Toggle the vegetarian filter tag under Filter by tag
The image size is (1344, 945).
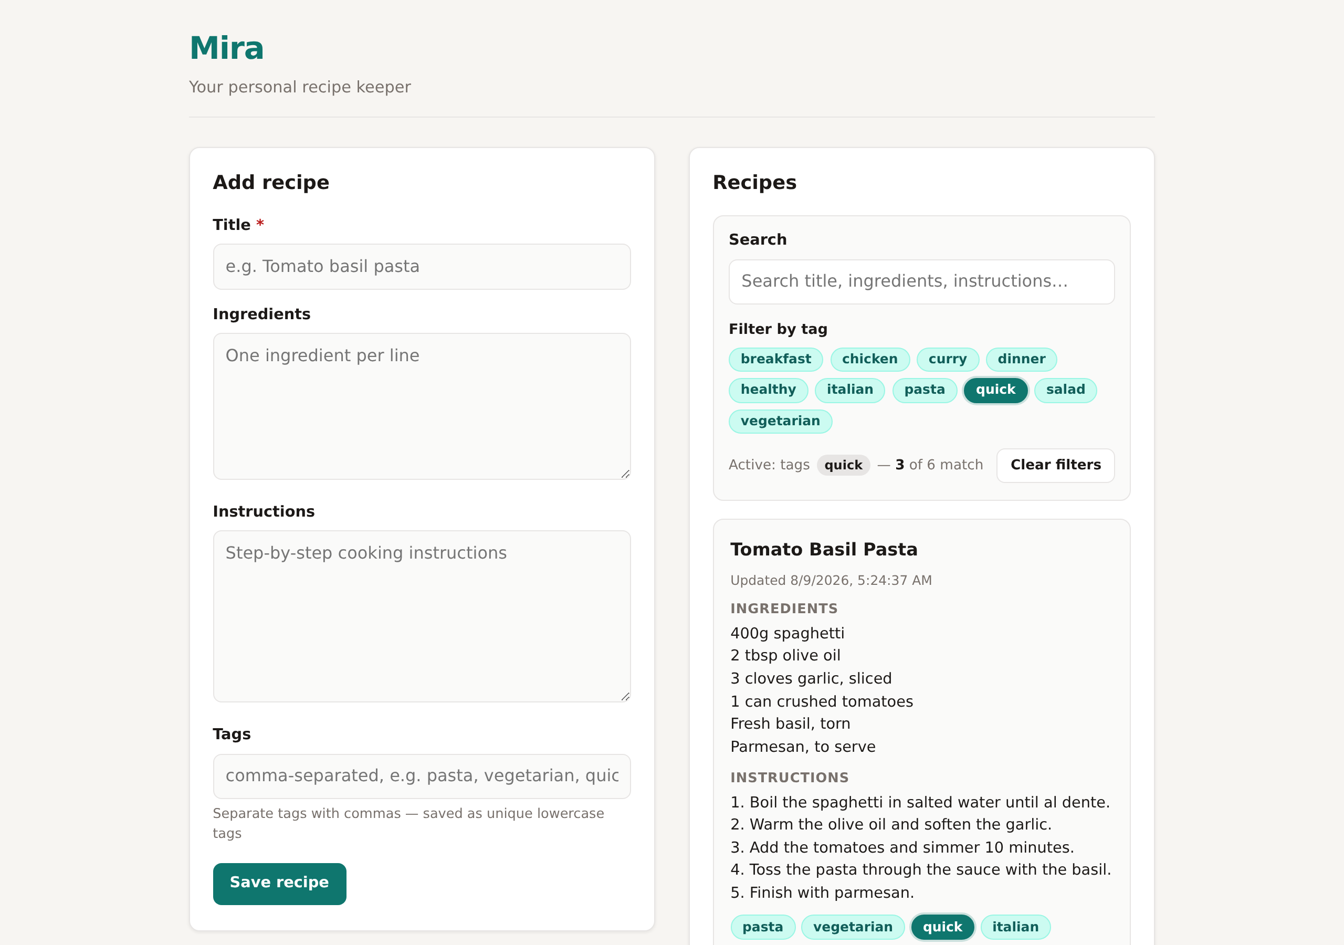780,421
